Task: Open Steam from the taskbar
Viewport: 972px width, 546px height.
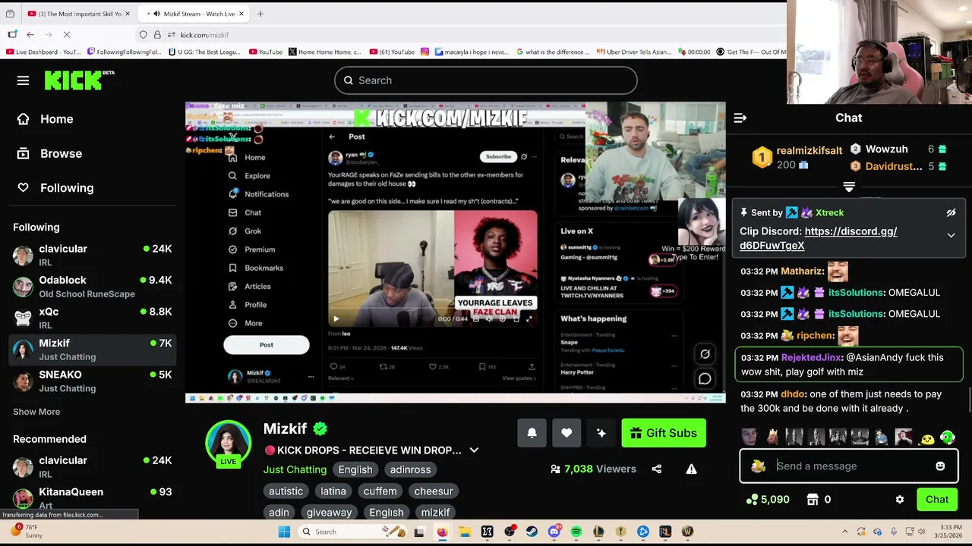Action: 532,532
